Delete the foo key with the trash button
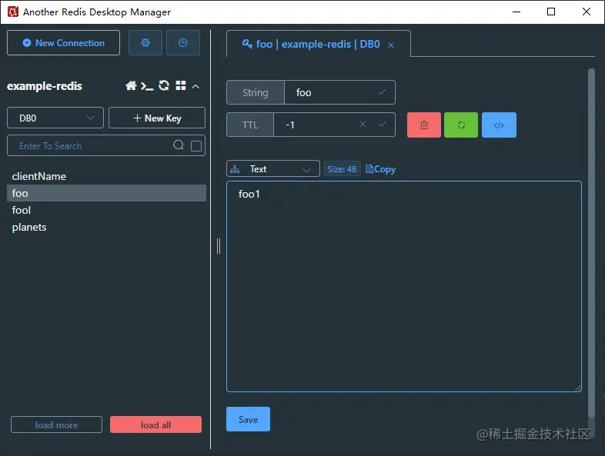605x456 pixels. click(x=423, y=125)
